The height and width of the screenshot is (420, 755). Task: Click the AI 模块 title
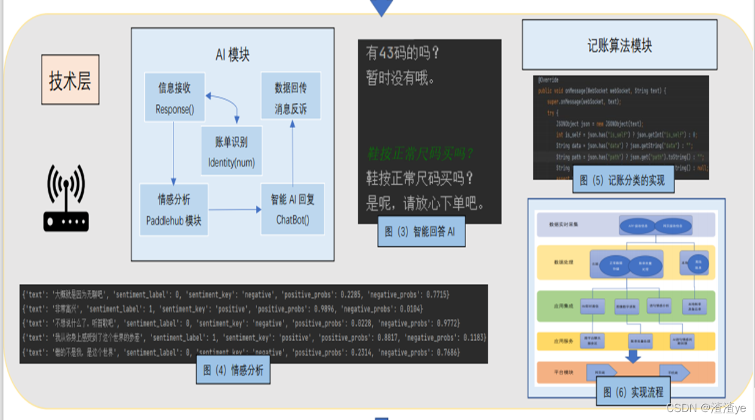tap(233, 55)
